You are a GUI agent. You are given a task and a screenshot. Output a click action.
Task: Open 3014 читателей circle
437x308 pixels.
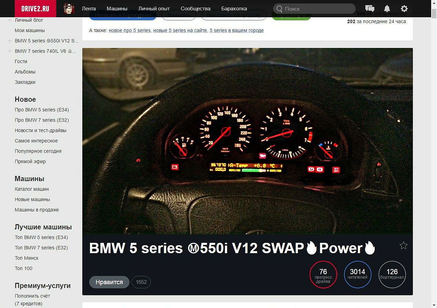357,275
